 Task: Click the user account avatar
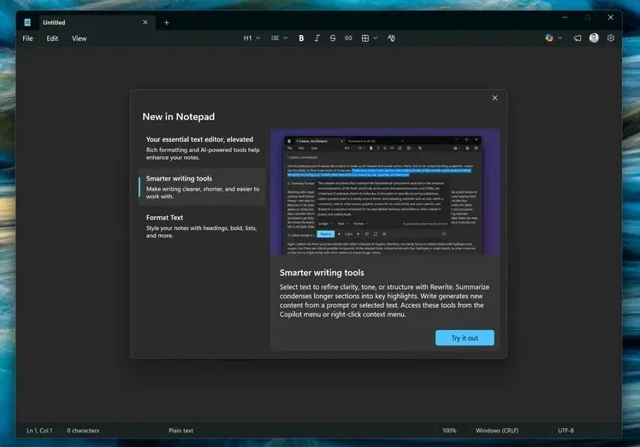click(594, 38)
